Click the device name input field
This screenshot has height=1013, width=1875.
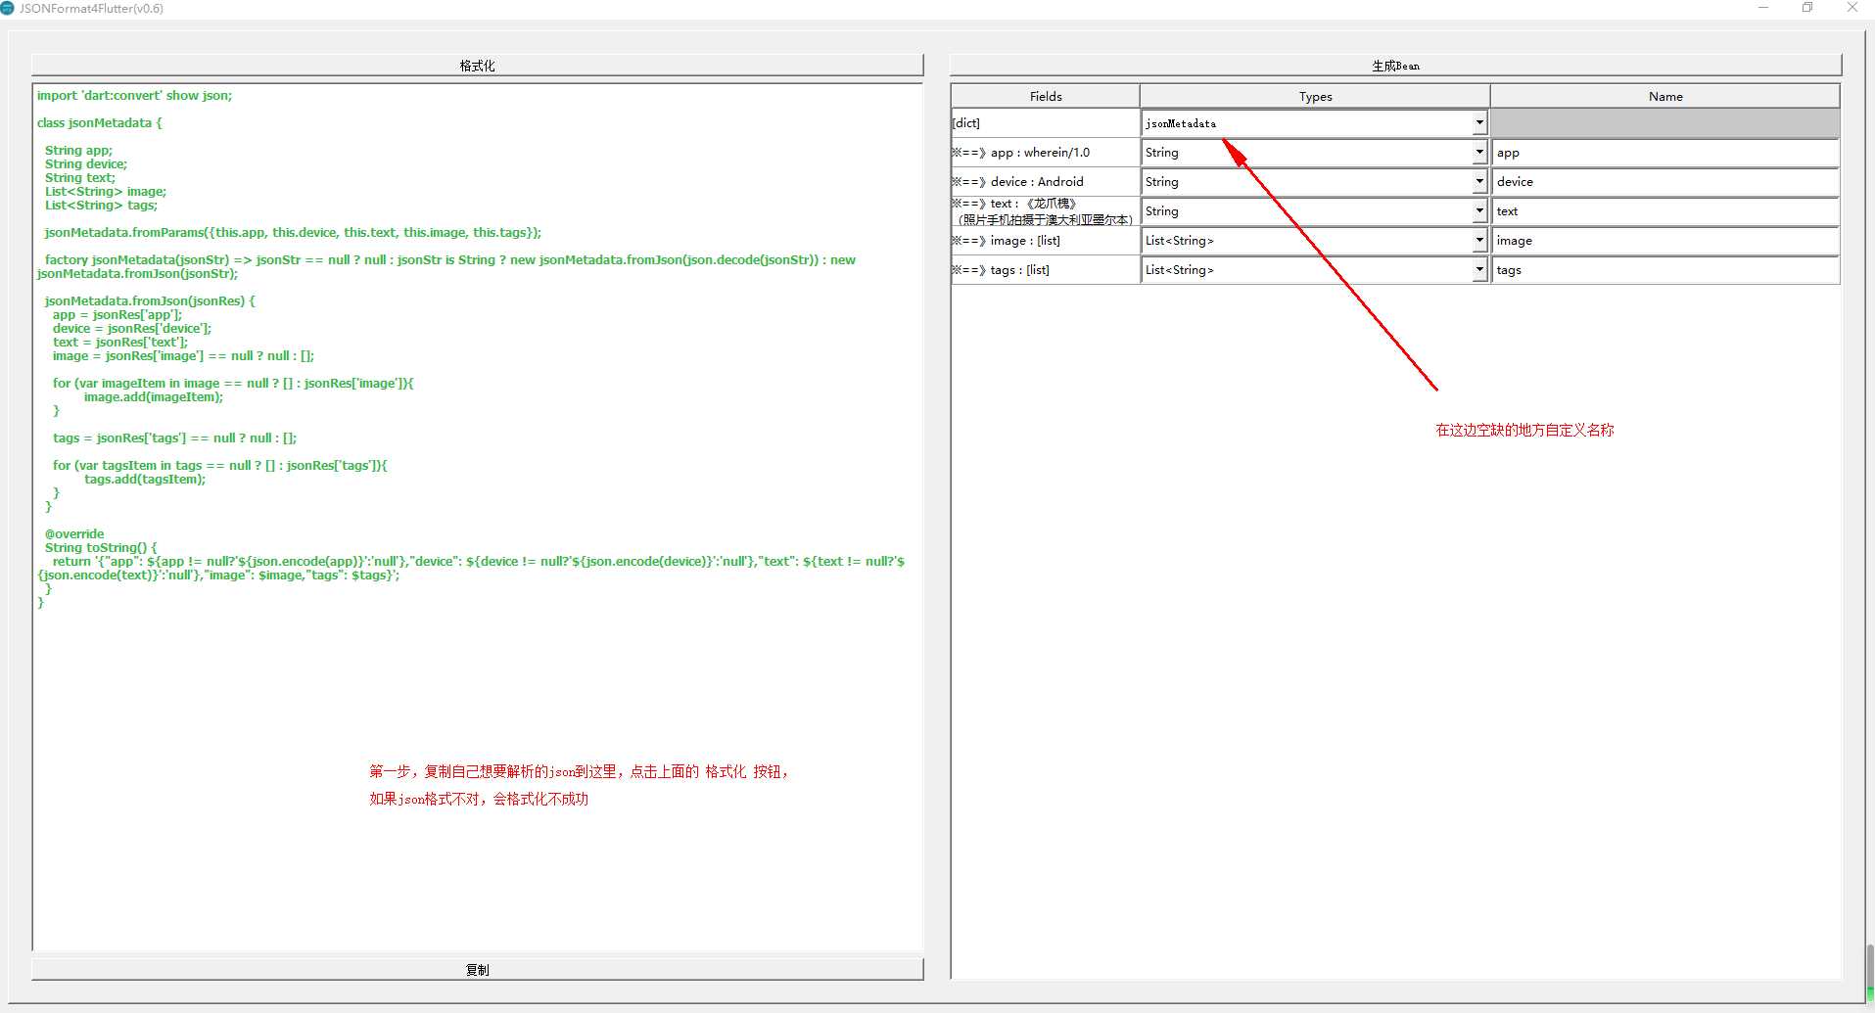1664,182
